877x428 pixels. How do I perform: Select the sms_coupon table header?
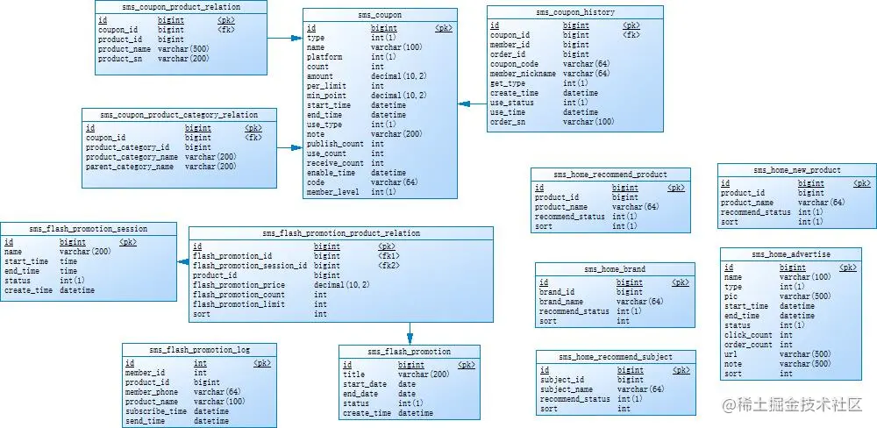(x=380, y=15)
